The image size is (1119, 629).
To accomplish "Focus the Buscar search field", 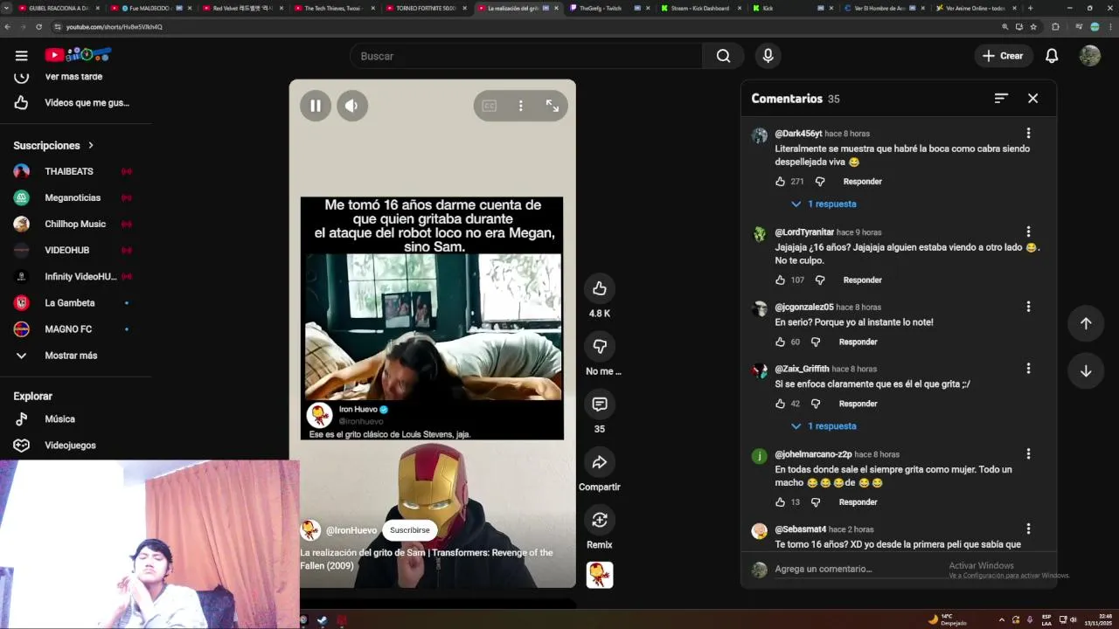I will coord(526,56).
